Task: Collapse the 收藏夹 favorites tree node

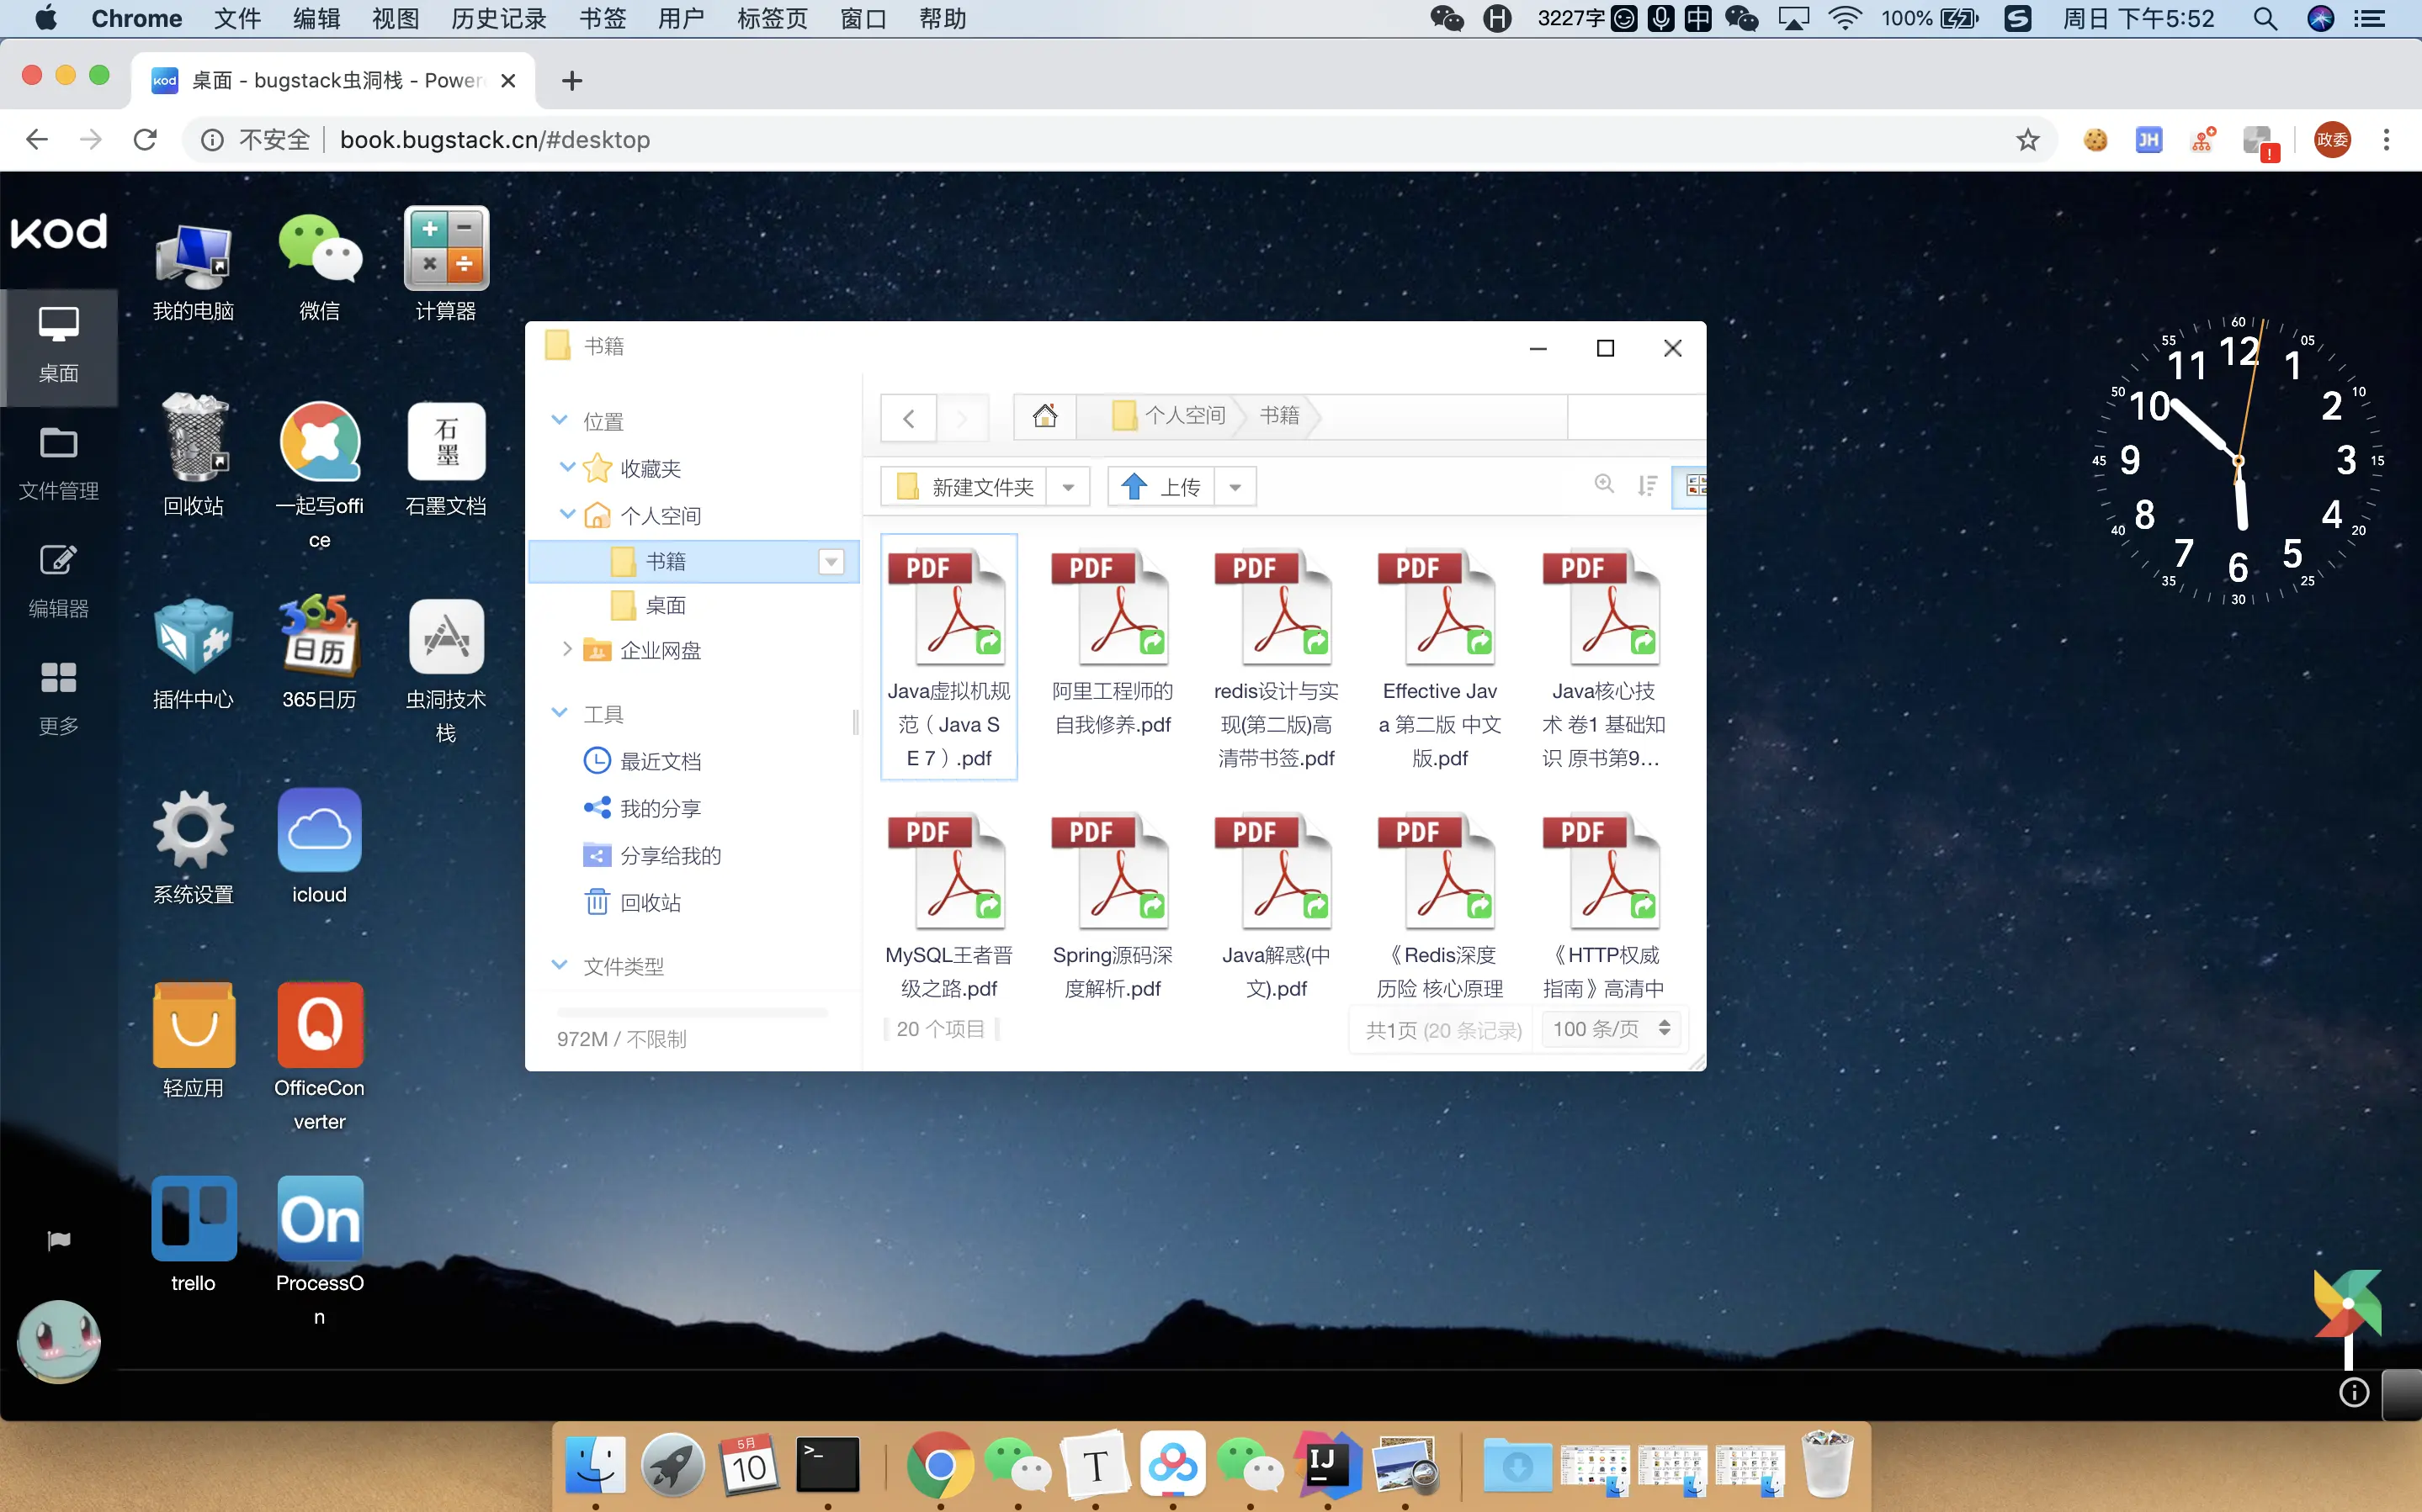Action: point(567,468)
